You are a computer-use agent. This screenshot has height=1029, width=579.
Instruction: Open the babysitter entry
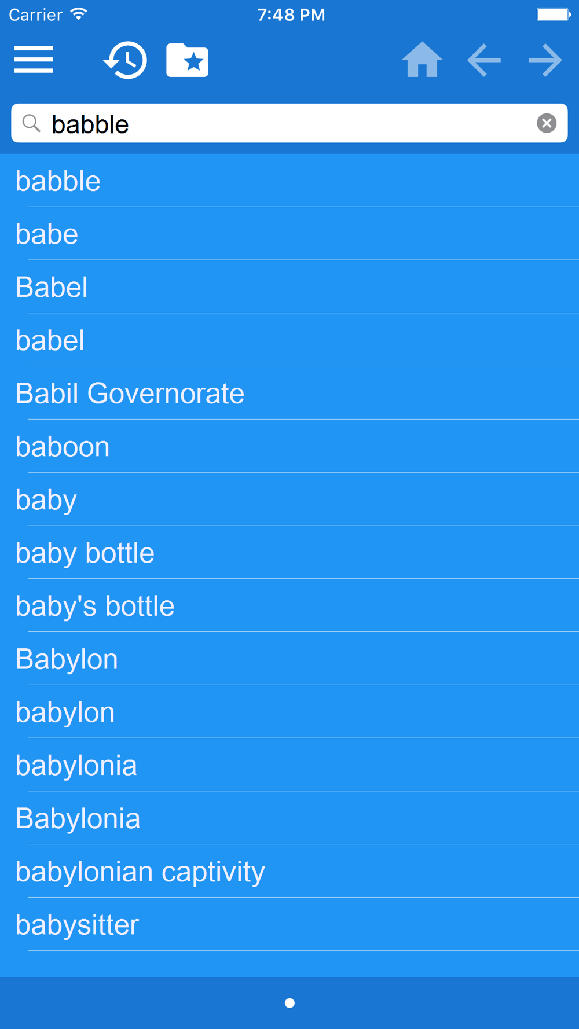click(x=289, y=925)
